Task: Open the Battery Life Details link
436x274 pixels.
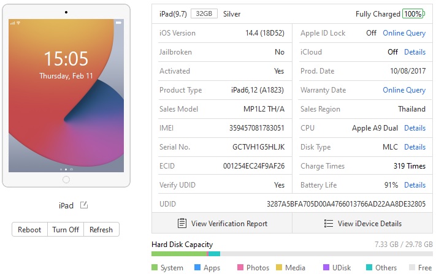Action: tap(415, 185)
